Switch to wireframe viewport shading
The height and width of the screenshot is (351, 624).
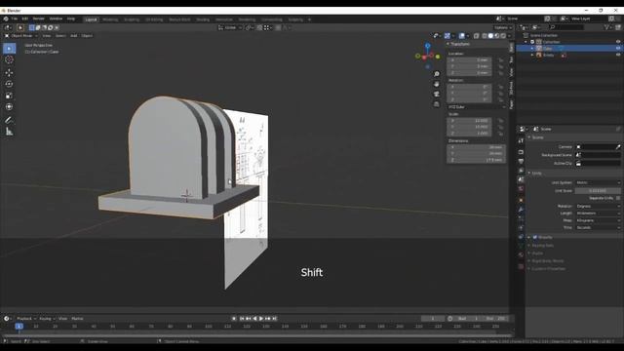pos(485,36)
